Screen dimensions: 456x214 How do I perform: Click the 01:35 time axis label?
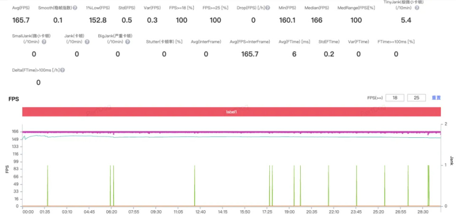[x=45, y=212]
